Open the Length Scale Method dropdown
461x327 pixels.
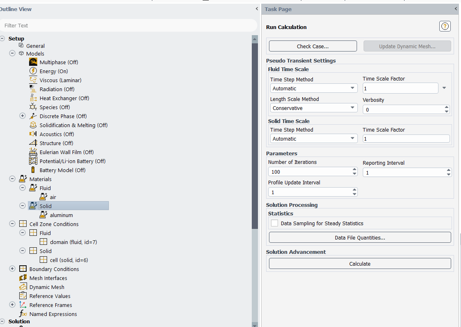314,108
